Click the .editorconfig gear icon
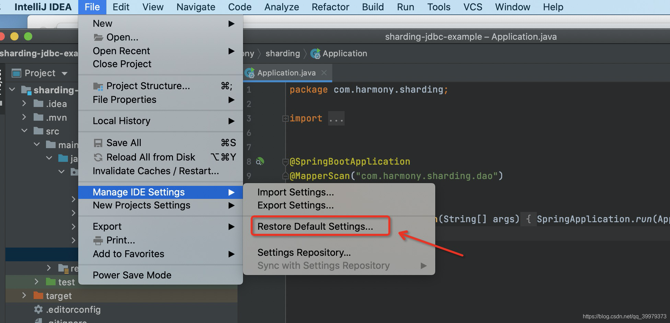The height and width of the screenshot is (323, 670). click(38, 309)
